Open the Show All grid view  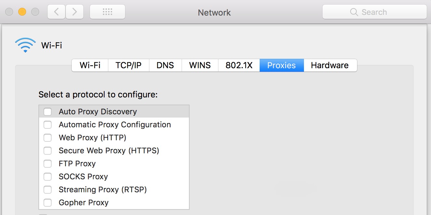[108, 12]
